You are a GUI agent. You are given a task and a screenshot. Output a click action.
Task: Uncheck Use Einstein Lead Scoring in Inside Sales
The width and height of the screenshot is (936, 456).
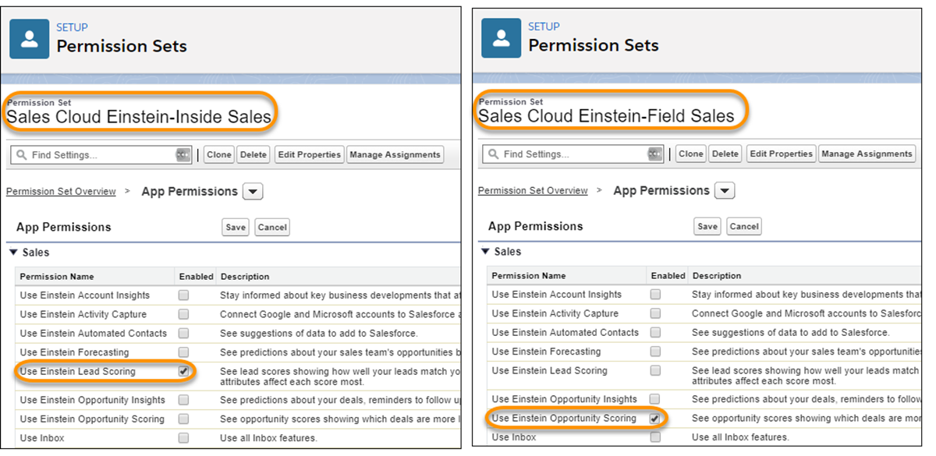tap(183, 372)
